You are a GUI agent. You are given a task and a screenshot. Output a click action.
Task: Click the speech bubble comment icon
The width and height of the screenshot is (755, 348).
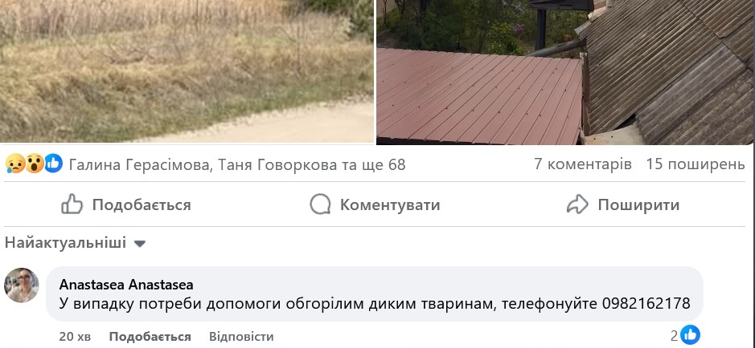[320, 204]
